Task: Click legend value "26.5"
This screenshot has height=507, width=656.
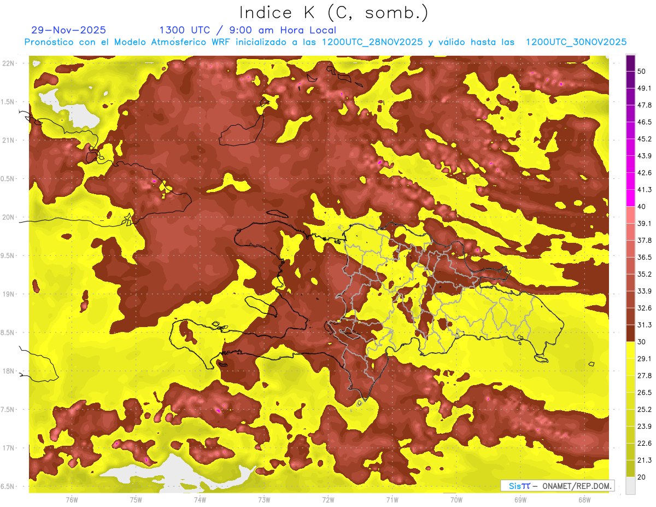Action: click(x=644, y=393)
